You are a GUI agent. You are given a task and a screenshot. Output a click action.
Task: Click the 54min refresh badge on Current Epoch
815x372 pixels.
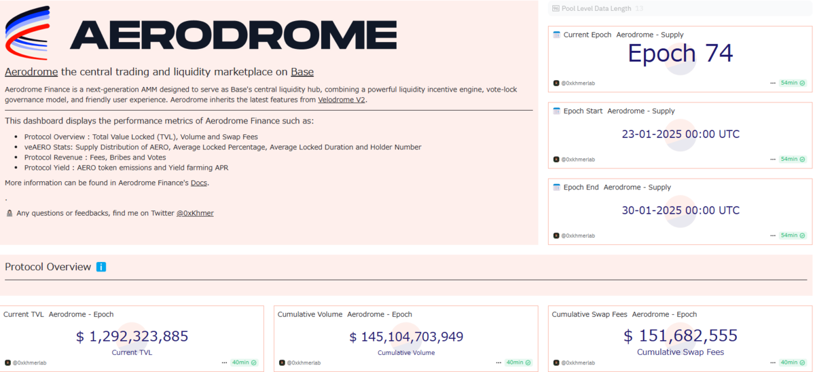[x=793, y=83]
